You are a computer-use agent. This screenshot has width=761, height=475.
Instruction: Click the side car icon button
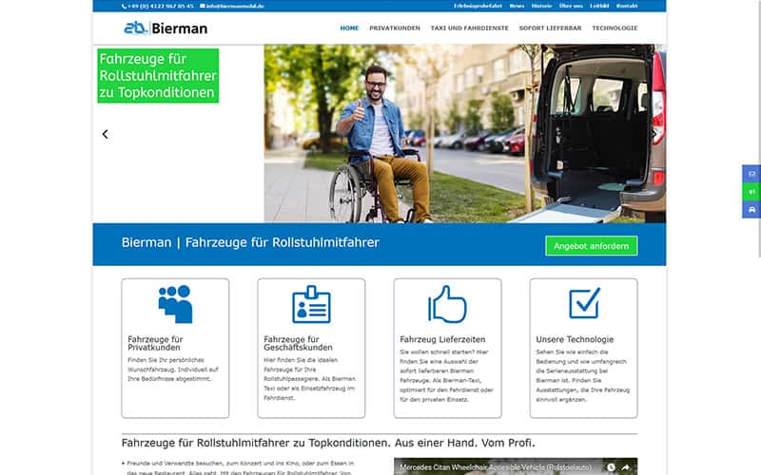coord(751,209)
